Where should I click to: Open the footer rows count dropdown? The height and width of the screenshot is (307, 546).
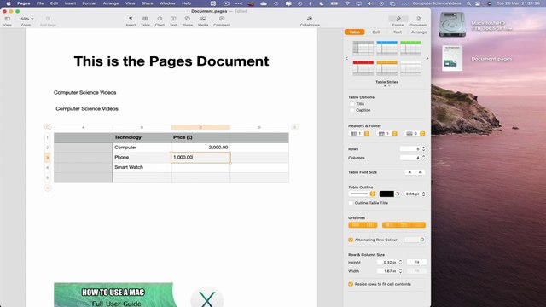pyautogui.click(x=415, y=134)
